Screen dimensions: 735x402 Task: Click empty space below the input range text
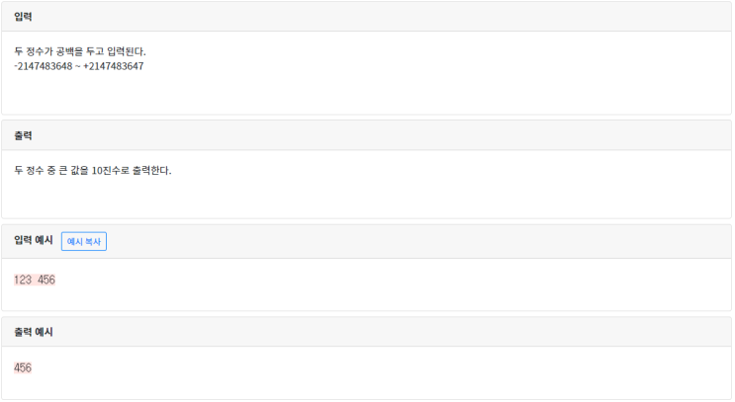click(297, 94)
